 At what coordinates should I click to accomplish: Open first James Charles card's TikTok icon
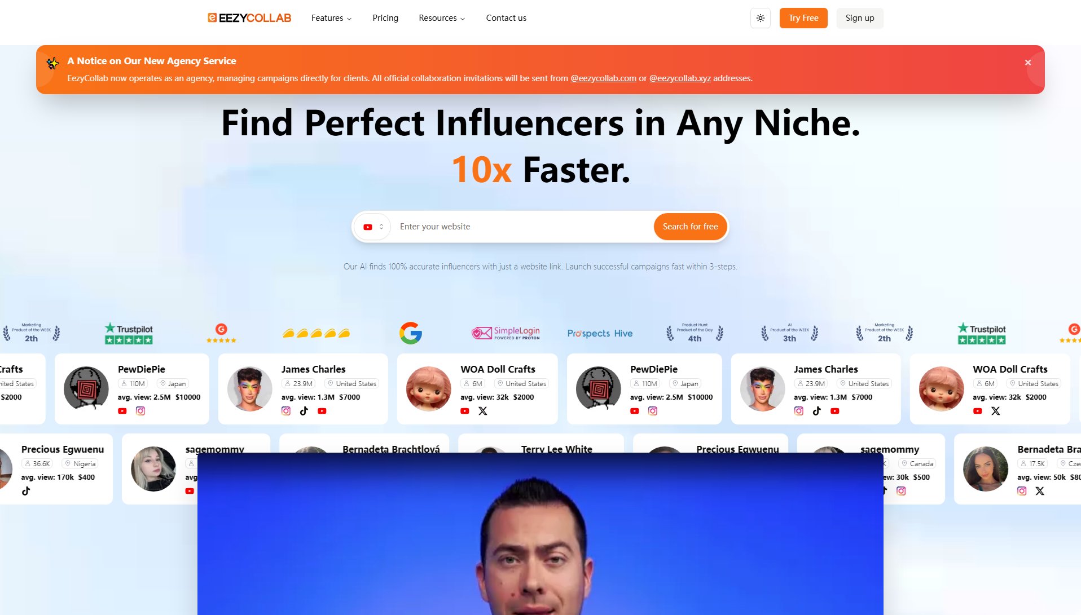pyautogui.click(x=304, y=411)
